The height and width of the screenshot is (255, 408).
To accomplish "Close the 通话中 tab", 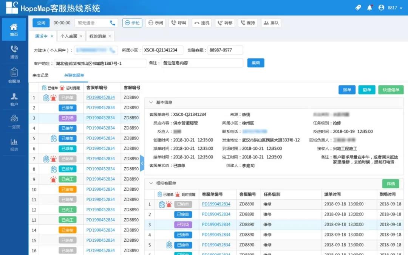I will point(52,36).
